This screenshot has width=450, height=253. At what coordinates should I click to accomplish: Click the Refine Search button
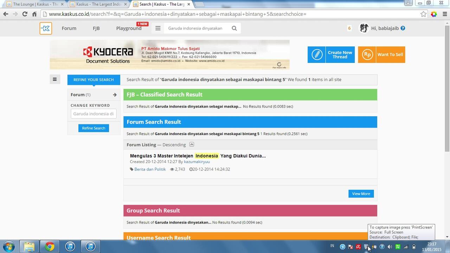pyautogui.click(x=94, y=128)
